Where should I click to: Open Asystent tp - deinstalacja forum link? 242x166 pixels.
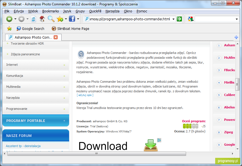point(23,146)
